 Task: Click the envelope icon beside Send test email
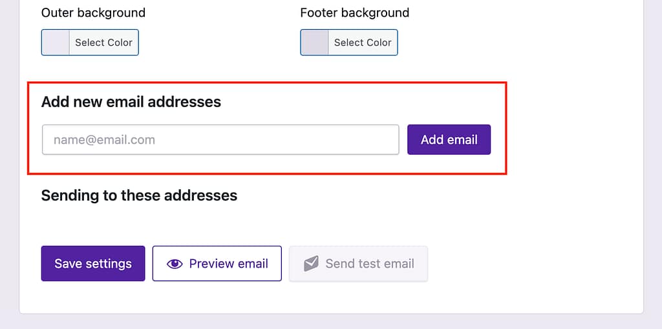tap(311, 264)
